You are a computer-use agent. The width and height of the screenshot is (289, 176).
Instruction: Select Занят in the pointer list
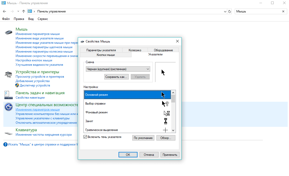[127, 121]
